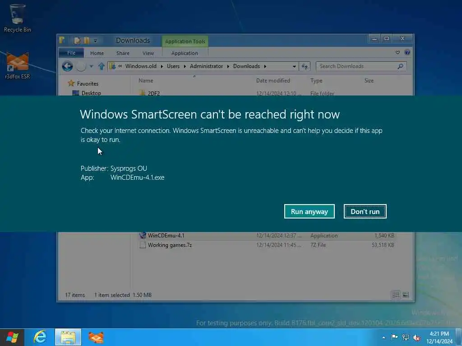Select Working games.7z file
462x346 pixels.
[267, 245]
